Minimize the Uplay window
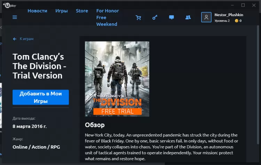This screenshot has width=261, height=165. (232, 5)
